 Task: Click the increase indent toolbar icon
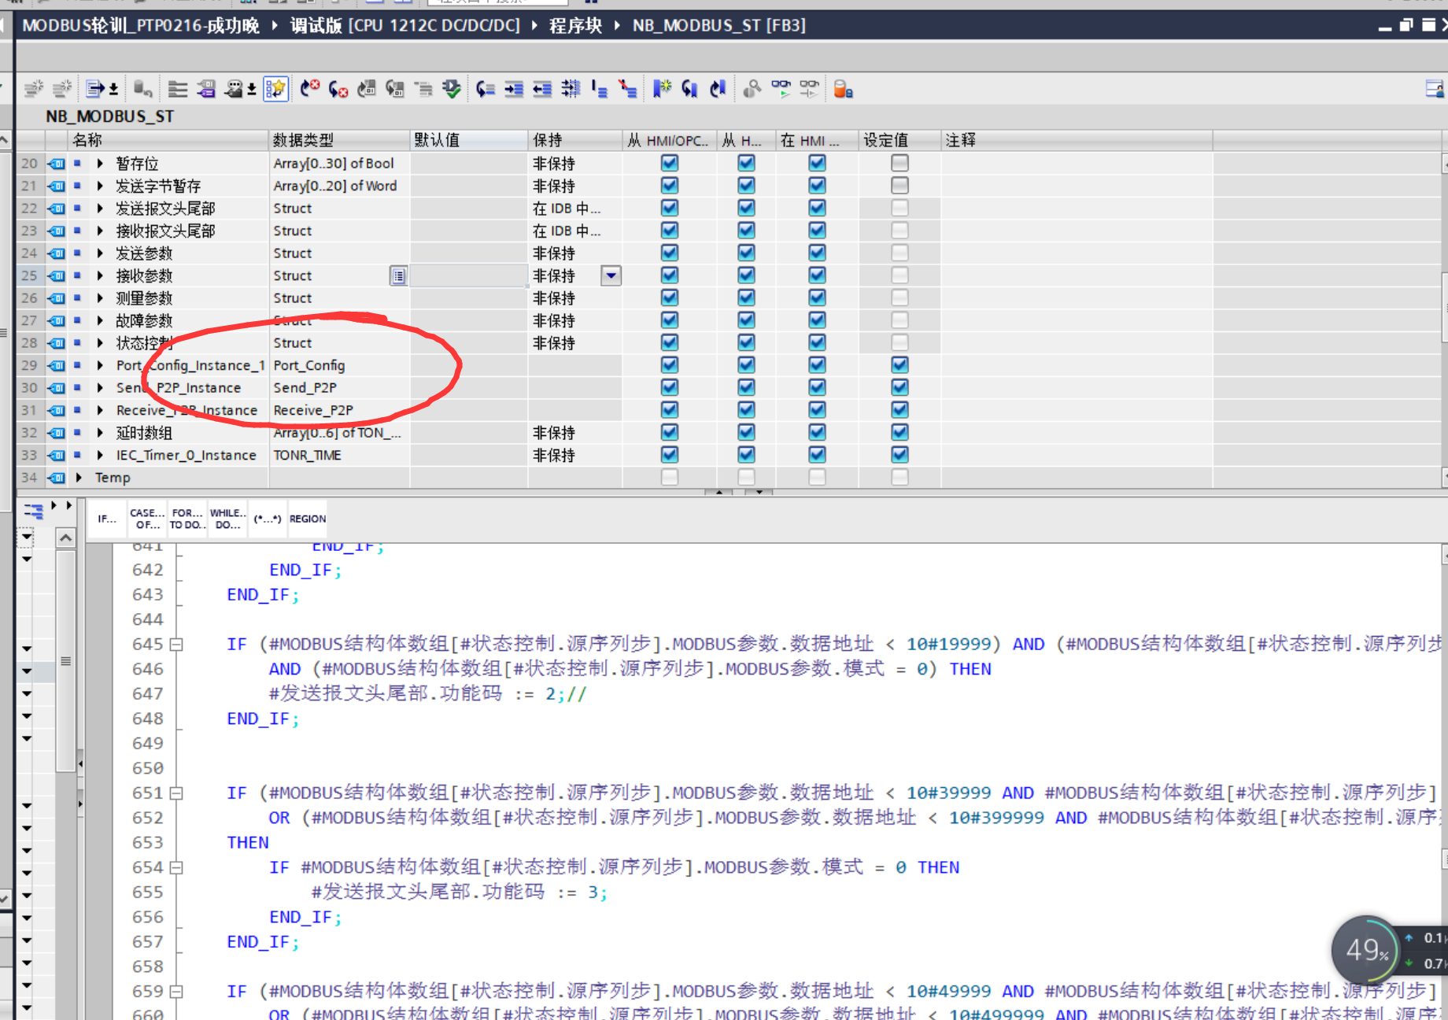coord(514,89)
